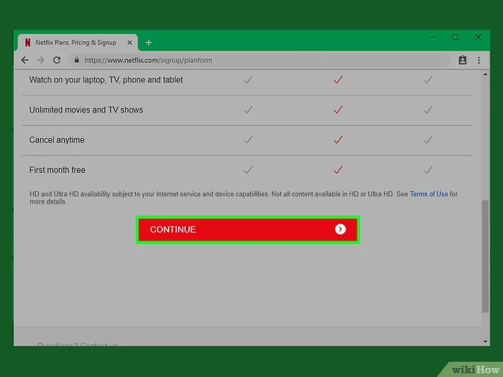
Task: Click the vertical scrollbar thumb
Action: point(485,256)
